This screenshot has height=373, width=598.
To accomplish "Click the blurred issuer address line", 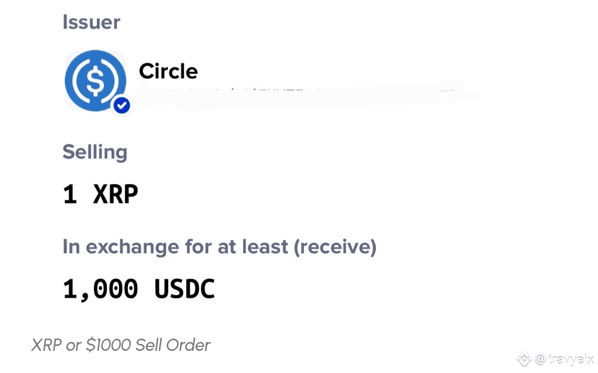I will (305, 94).
